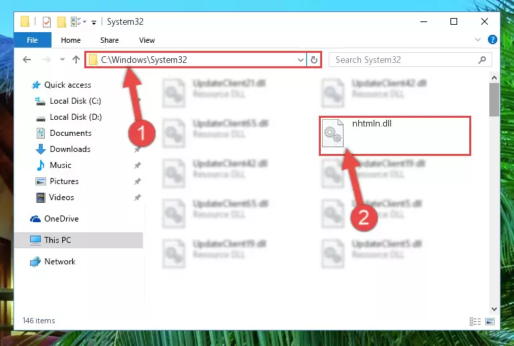Click the This PC monitor icon

(x=35, y=241)
